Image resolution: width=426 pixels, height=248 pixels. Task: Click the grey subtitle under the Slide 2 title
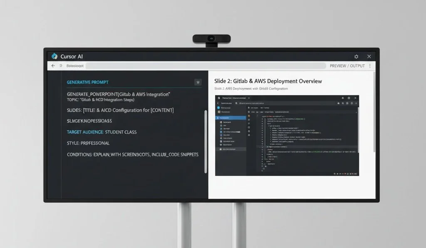(x=251, y=88)
